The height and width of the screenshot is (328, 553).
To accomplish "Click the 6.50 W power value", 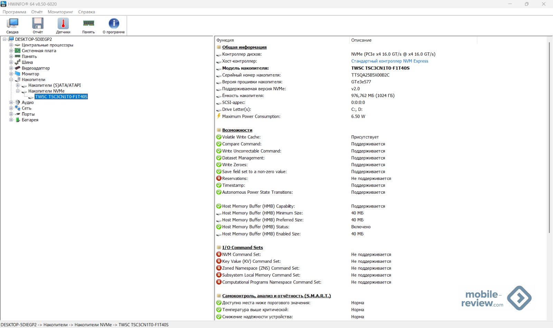I will [x=358, y=116].
